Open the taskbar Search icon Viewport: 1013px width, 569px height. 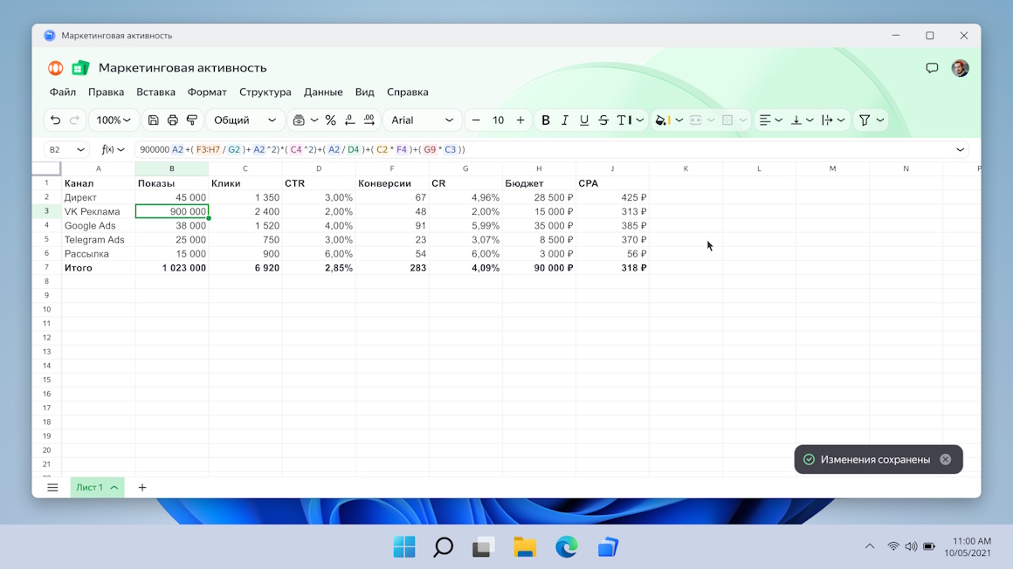pyautogui.click(x=444, y=548)
